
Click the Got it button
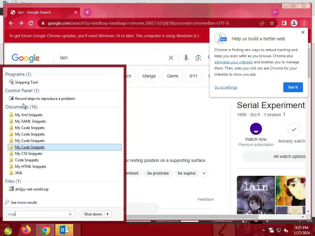[293, 87]
